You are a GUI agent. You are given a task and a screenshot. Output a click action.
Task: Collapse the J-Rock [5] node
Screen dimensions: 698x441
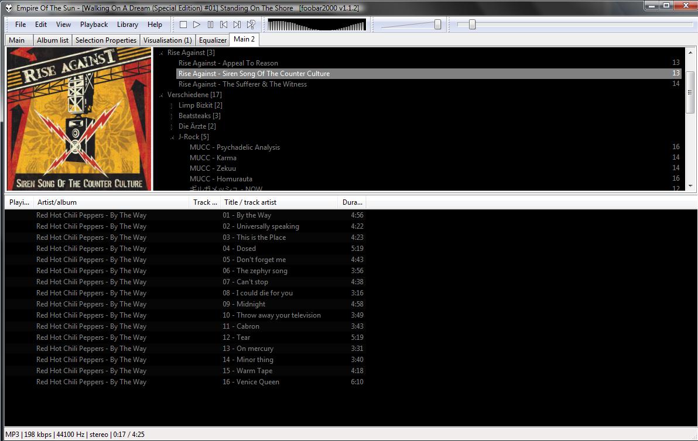[x=172, y=137]
